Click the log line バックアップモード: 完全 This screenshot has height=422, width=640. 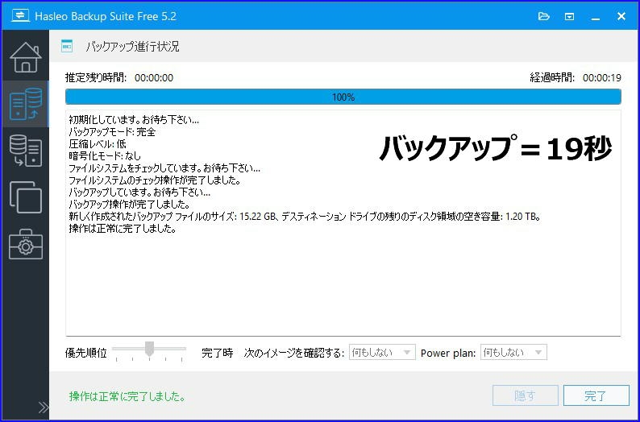[112, 132]
